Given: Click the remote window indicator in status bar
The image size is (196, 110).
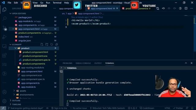Looking at the screenshot, I should pos(3,108).
